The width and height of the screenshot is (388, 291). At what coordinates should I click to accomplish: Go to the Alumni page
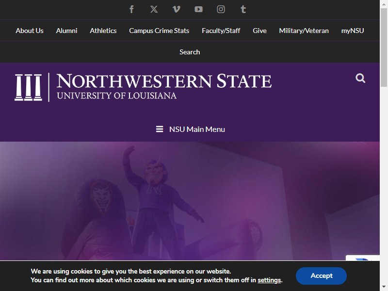tap(66, 31)
